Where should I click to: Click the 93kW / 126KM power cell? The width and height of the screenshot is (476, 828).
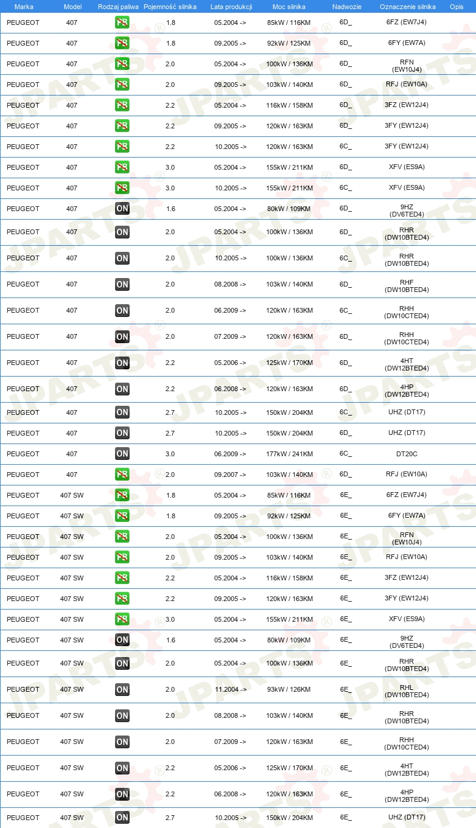point(290,689)
